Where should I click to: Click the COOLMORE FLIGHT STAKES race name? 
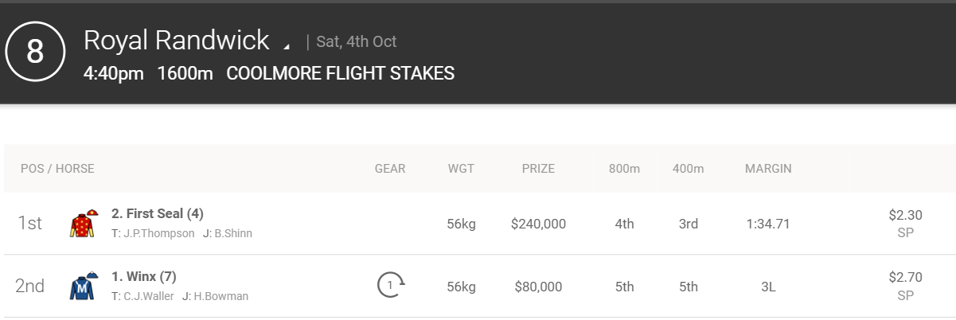(x=341, y=74)
